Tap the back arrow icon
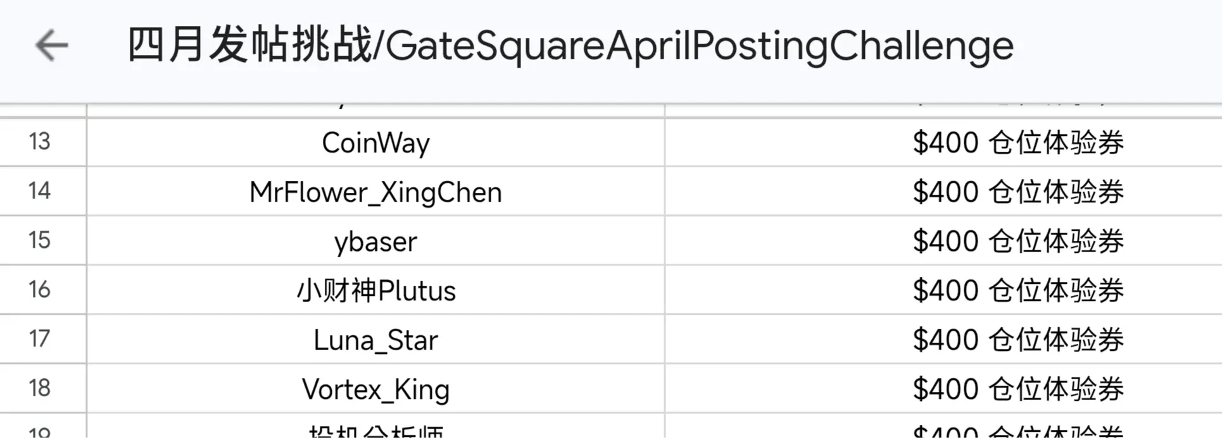The width and height of the screenshot is (1222, 440). tap(51, 46)
